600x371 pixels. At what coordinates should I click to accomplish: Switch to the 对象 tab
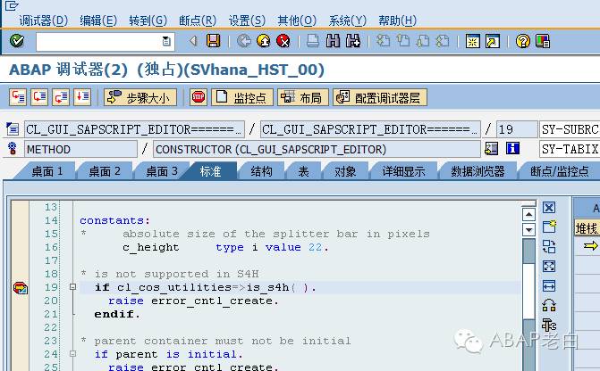click(345, 171)
